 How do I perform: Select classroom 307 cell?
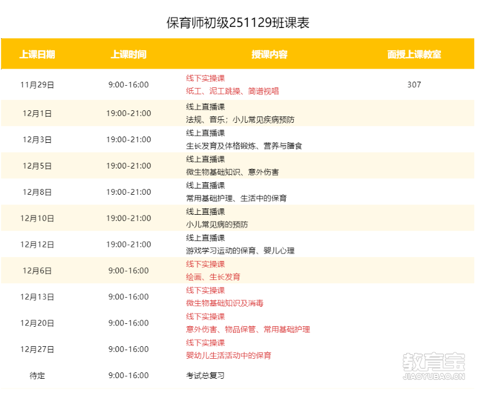414,85
